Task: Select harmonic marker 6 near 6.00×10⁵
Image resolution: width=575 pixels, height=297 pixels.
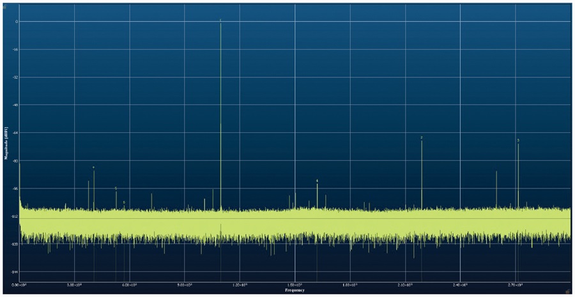Action: (x=124, y=202)
